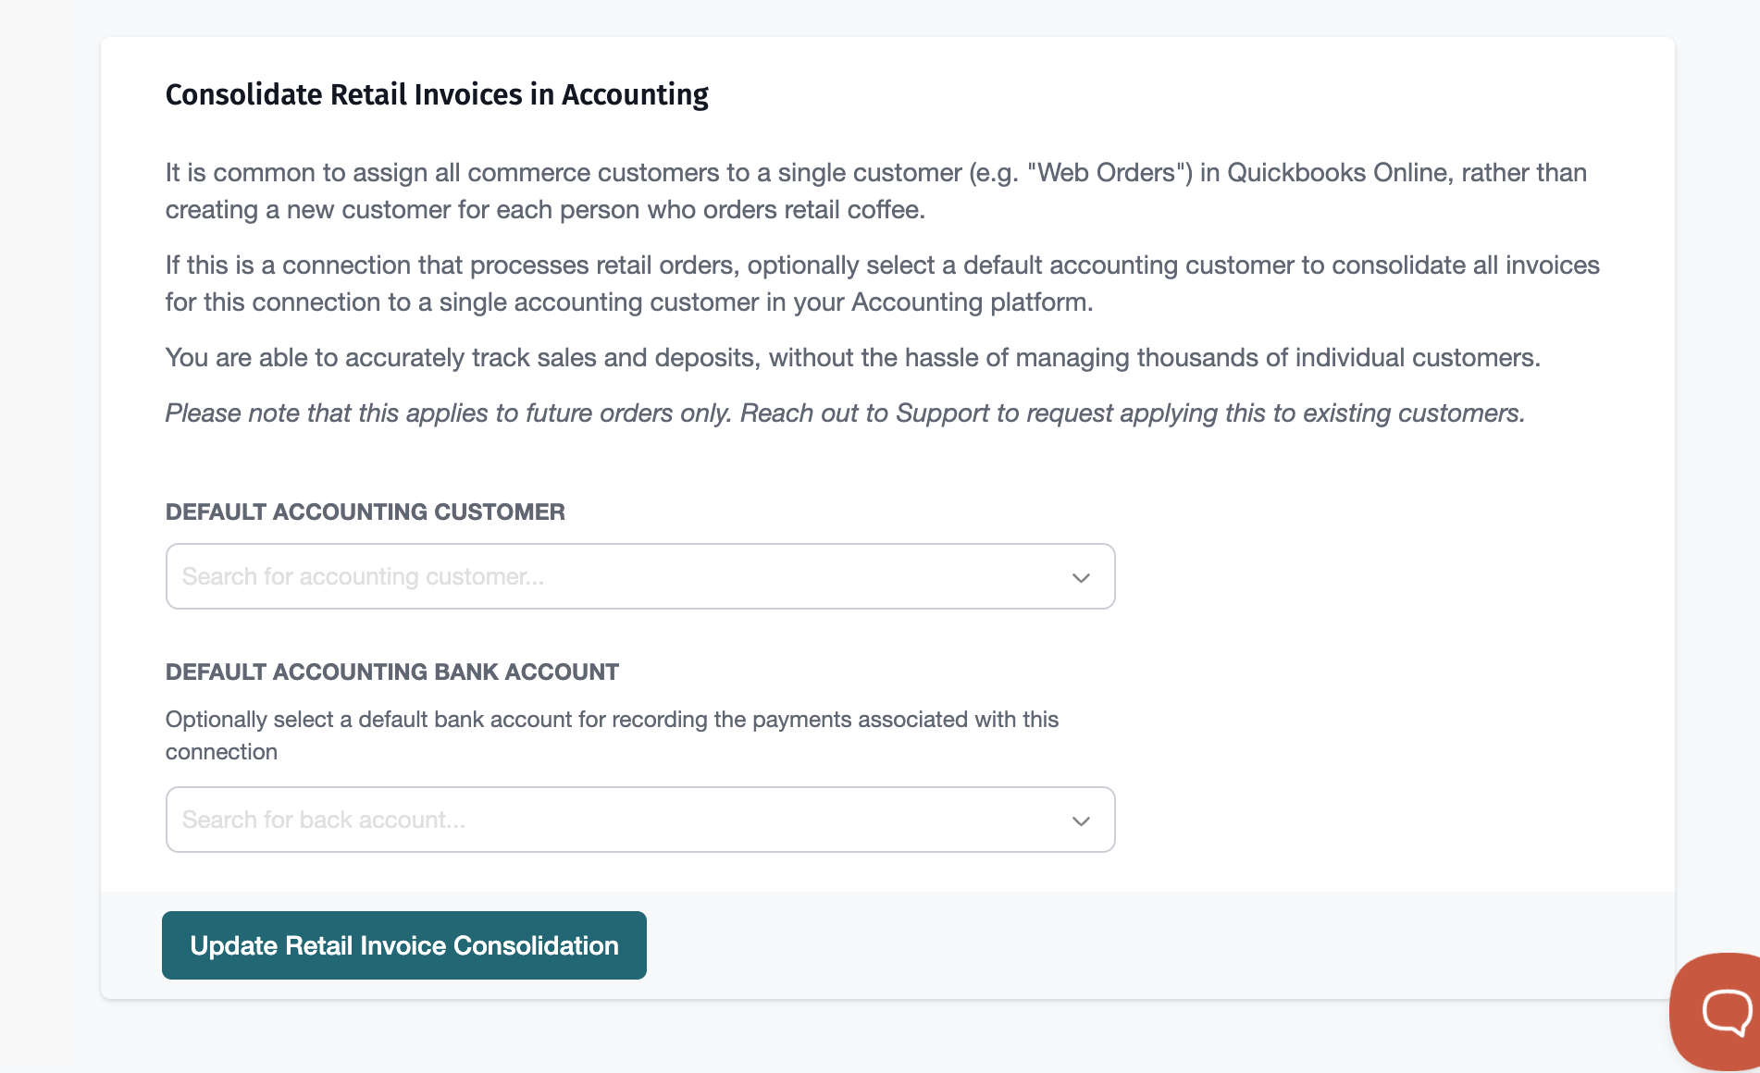Click the word 'Support' in the italic note
Screen dimensions: 1760x1073
click(x=942, y=413)
